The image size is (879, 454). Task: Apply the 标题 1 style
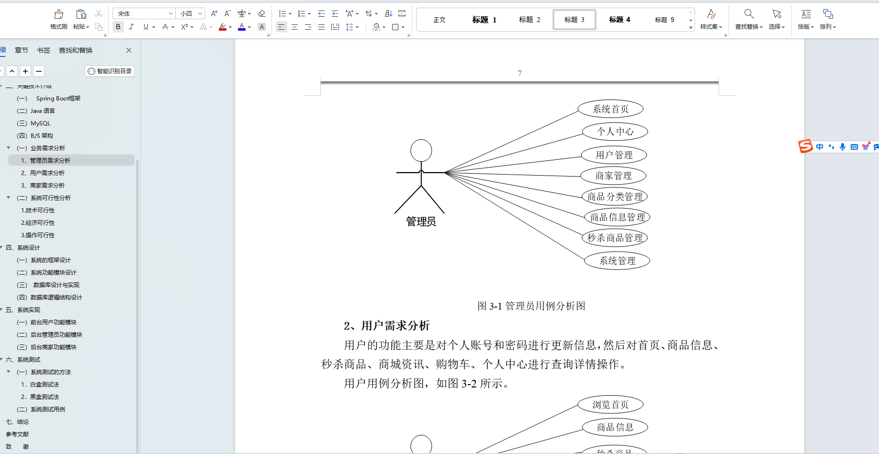484,20
